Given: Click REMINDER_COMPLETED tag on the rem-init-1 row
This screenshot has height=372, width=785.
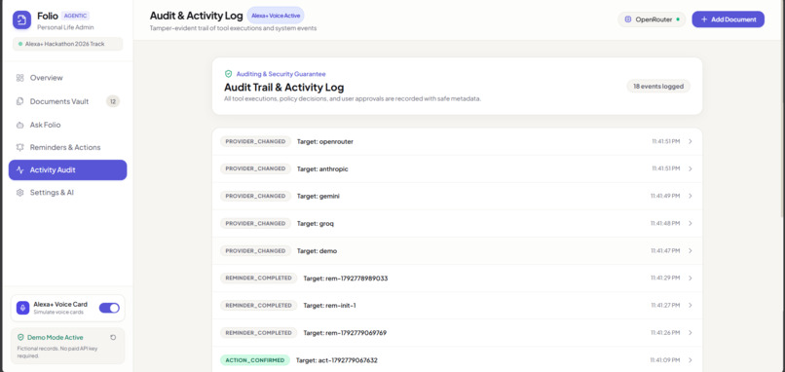Looking at the screenshot, I should (259, 306).
